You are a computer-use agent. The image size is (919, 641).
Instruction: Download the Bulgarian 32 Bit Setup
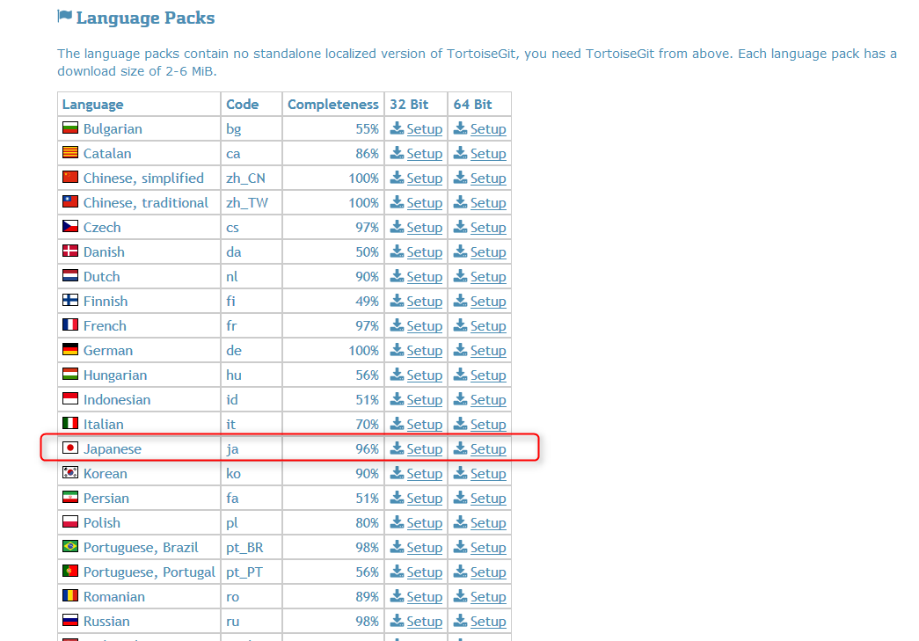[424, 129]
